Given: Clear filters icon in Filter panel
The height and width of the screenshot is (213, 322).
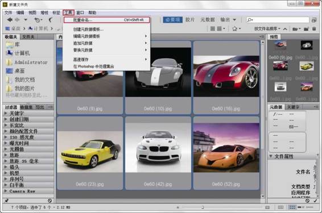Looking at the screenshot, I should pyautogui.click(x=49, y=201).
